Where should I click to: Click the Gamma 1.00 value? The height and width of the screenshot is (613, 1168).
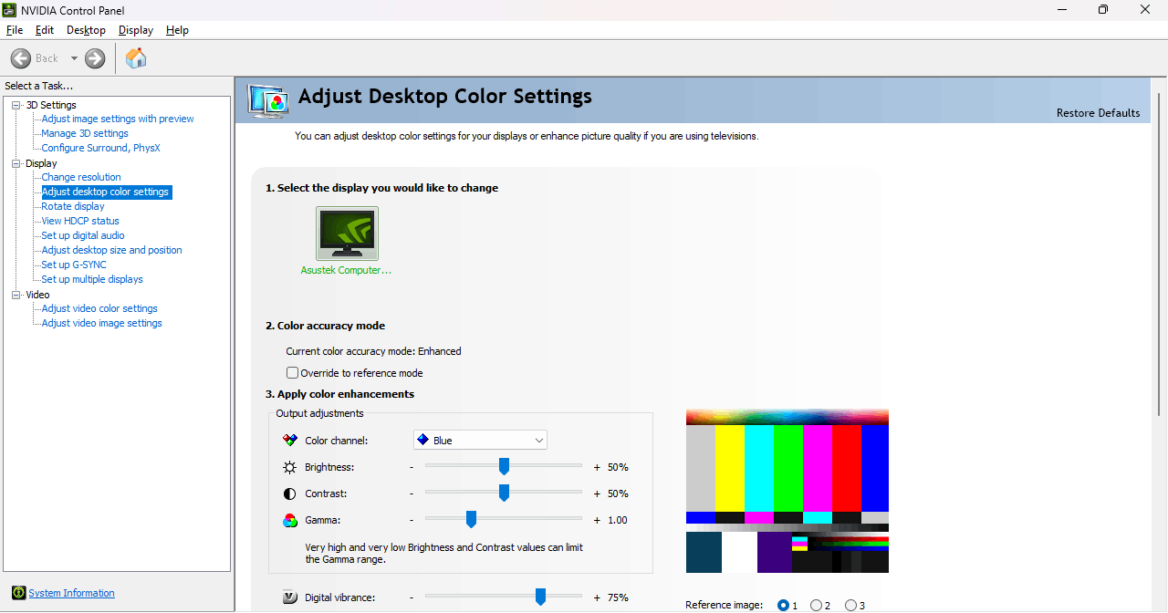pos(618,520)
